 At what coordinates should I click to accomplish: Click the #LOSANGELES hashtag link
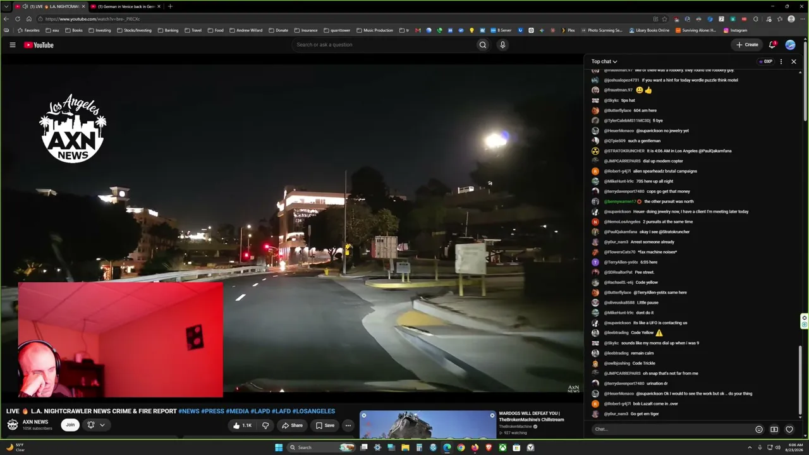click(x=313, y=411)
